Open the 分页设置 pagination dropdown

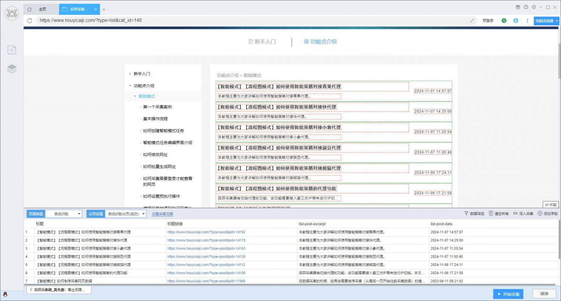[125, 214]
